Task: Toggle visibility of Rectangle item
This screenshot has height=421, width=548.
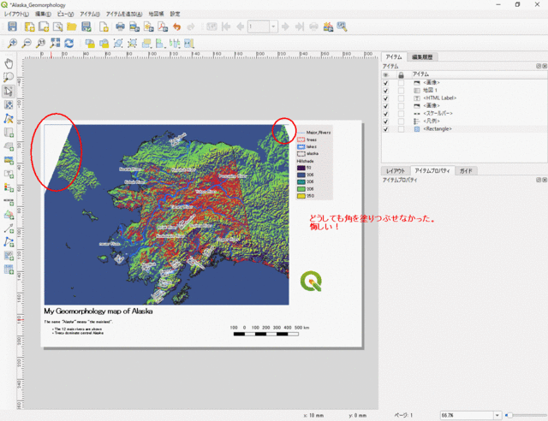Action: coord(386,129)
